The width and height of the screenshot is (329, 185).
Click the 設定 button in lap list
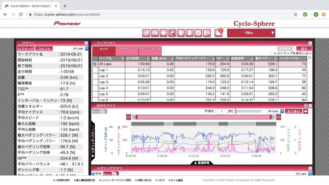pos(304,49)
